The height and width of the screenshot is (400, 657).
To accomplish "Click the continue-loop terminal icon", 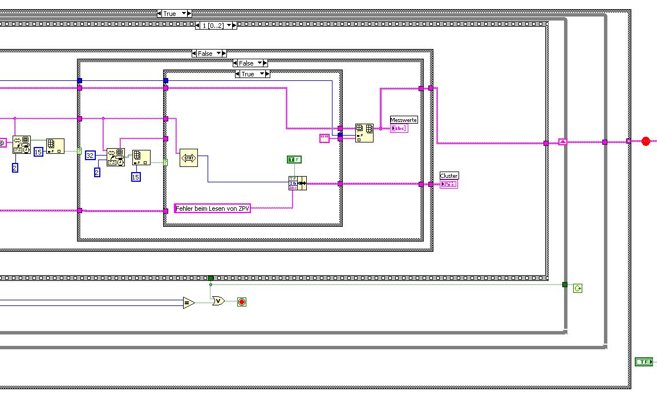I will [x=578, y=288].
